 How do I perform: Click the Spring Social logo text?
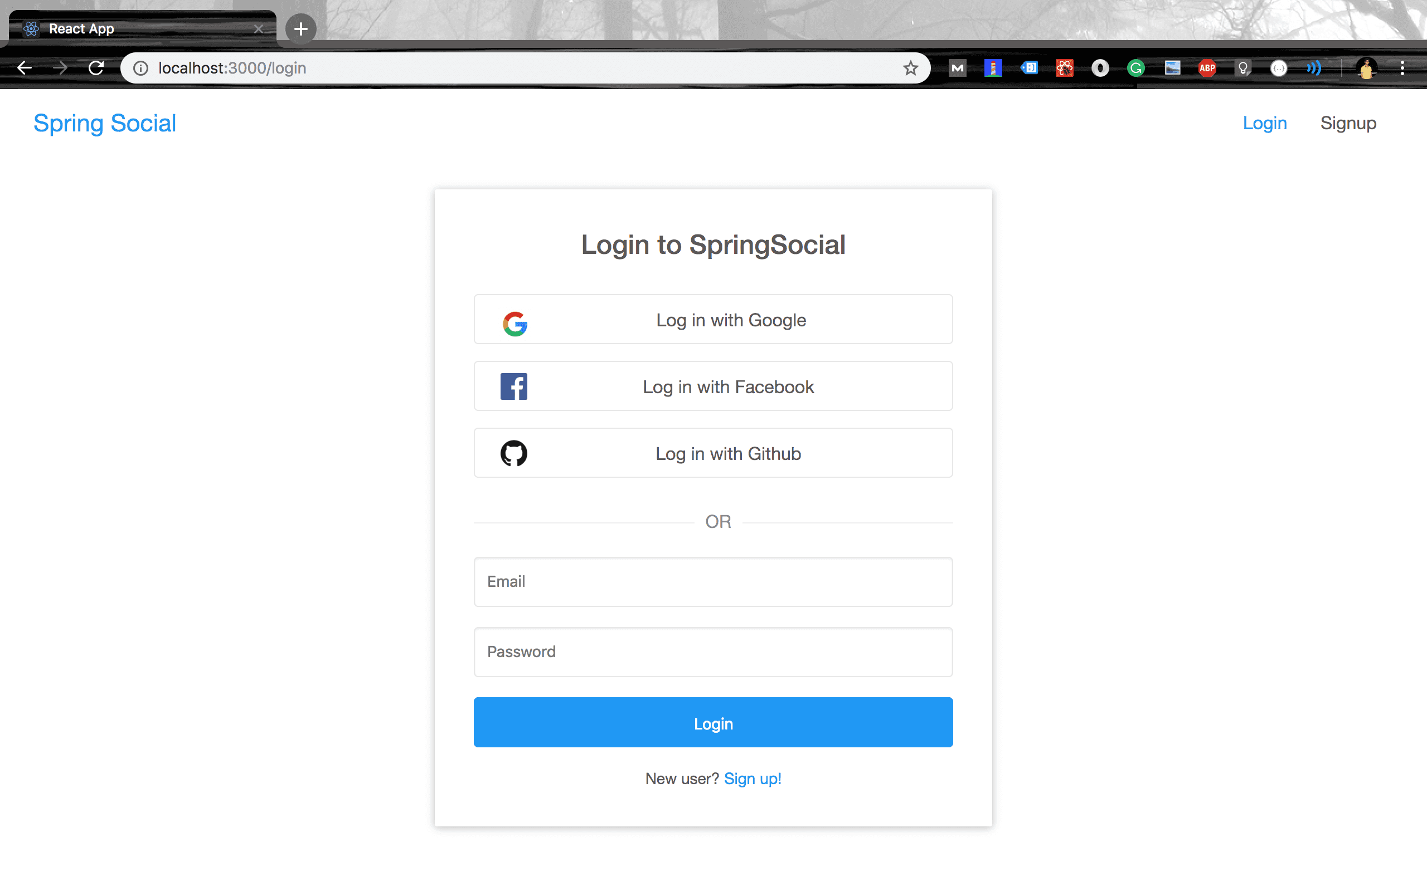106,123
